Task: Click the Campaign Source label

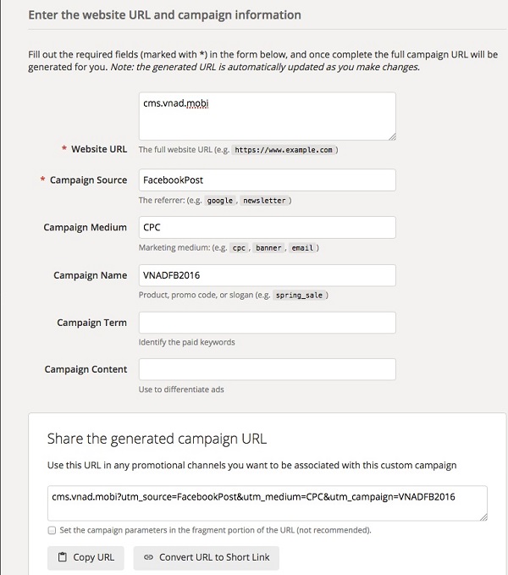Action: (x=88, y=180)
